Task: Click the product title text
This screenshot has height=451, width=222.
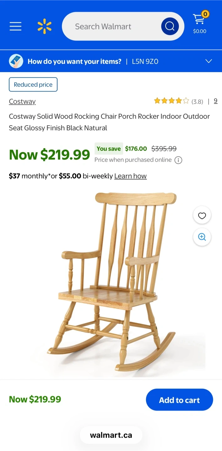Action: (109, 122)
